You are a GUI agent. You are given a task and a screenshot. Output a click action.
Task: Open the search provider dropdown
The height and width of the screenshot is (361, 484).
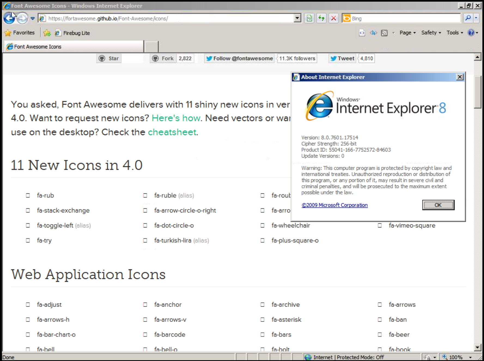[476, 18]
